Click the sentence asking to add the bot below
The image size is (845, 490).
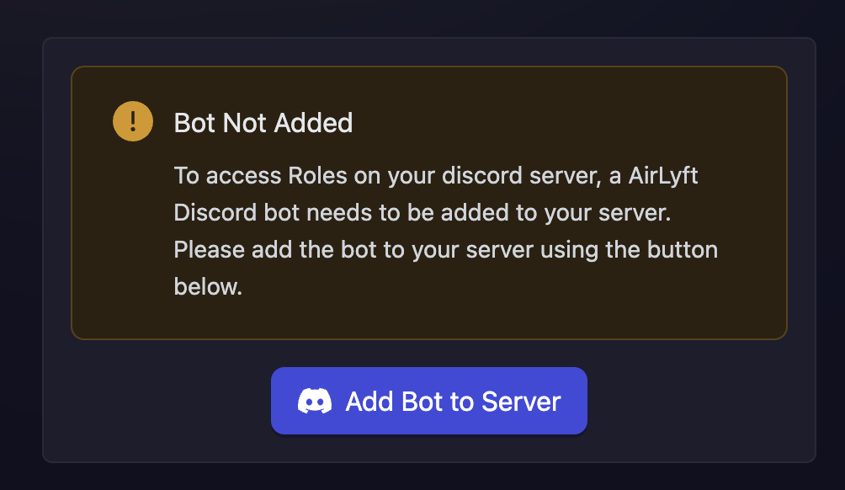pos(444,249)
